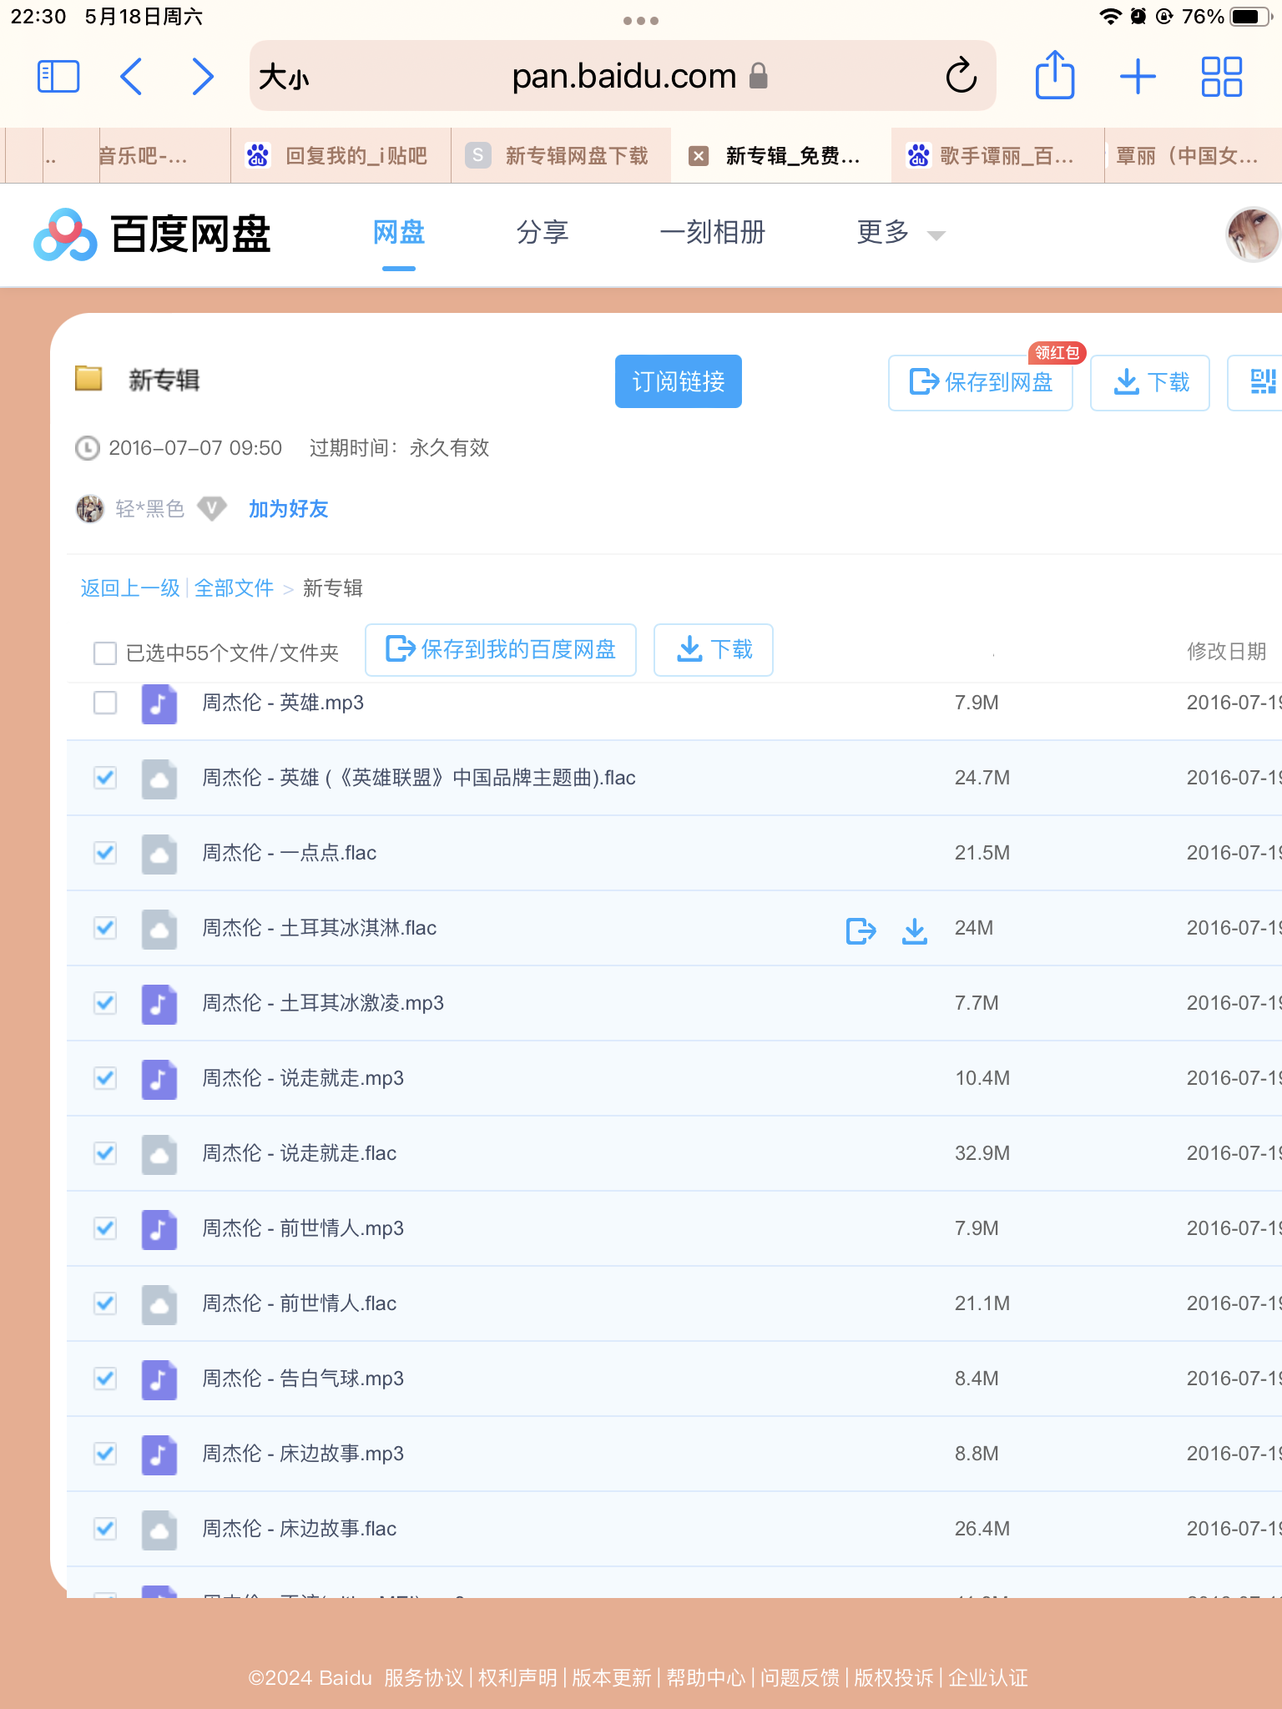Image resolution: width=1282 pixels, height=1709 pixels.
Task: Check the 周杰伦 - 英雄.mp3 checkbox
Action: (x=105, y=703)
